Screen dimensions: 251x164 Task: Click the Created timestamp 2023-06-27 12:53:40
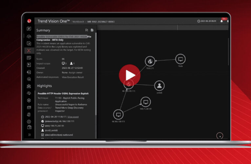72,68
